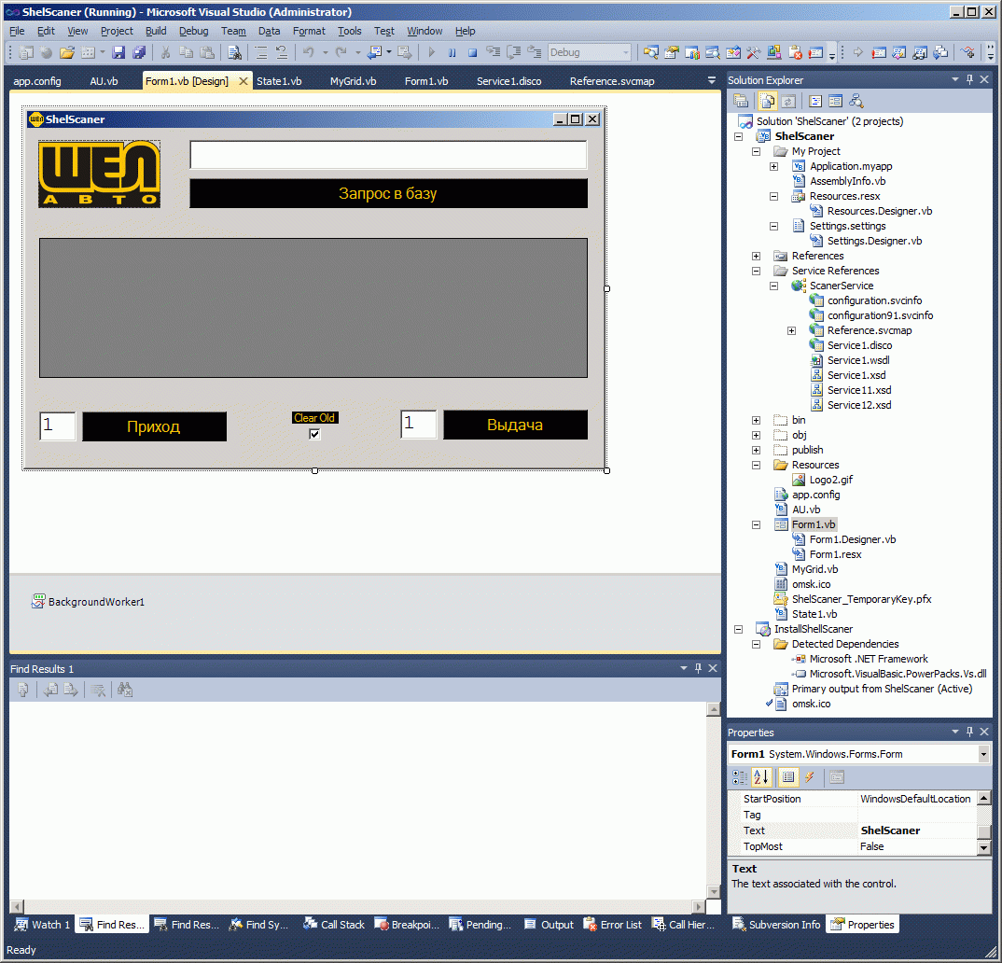Image resolution: width=1002 pixels, height=963 pixels.
Task: Expand the bin folder
Action: (756, 420)
